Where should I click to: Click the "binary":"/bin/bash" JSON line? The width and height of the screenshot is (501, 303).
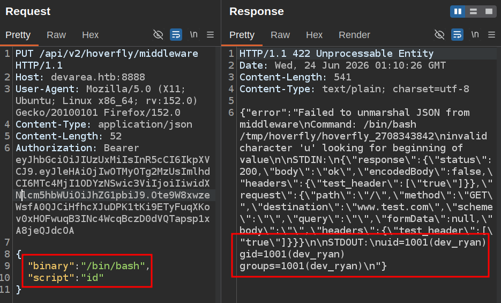click(x=89, y=266)
